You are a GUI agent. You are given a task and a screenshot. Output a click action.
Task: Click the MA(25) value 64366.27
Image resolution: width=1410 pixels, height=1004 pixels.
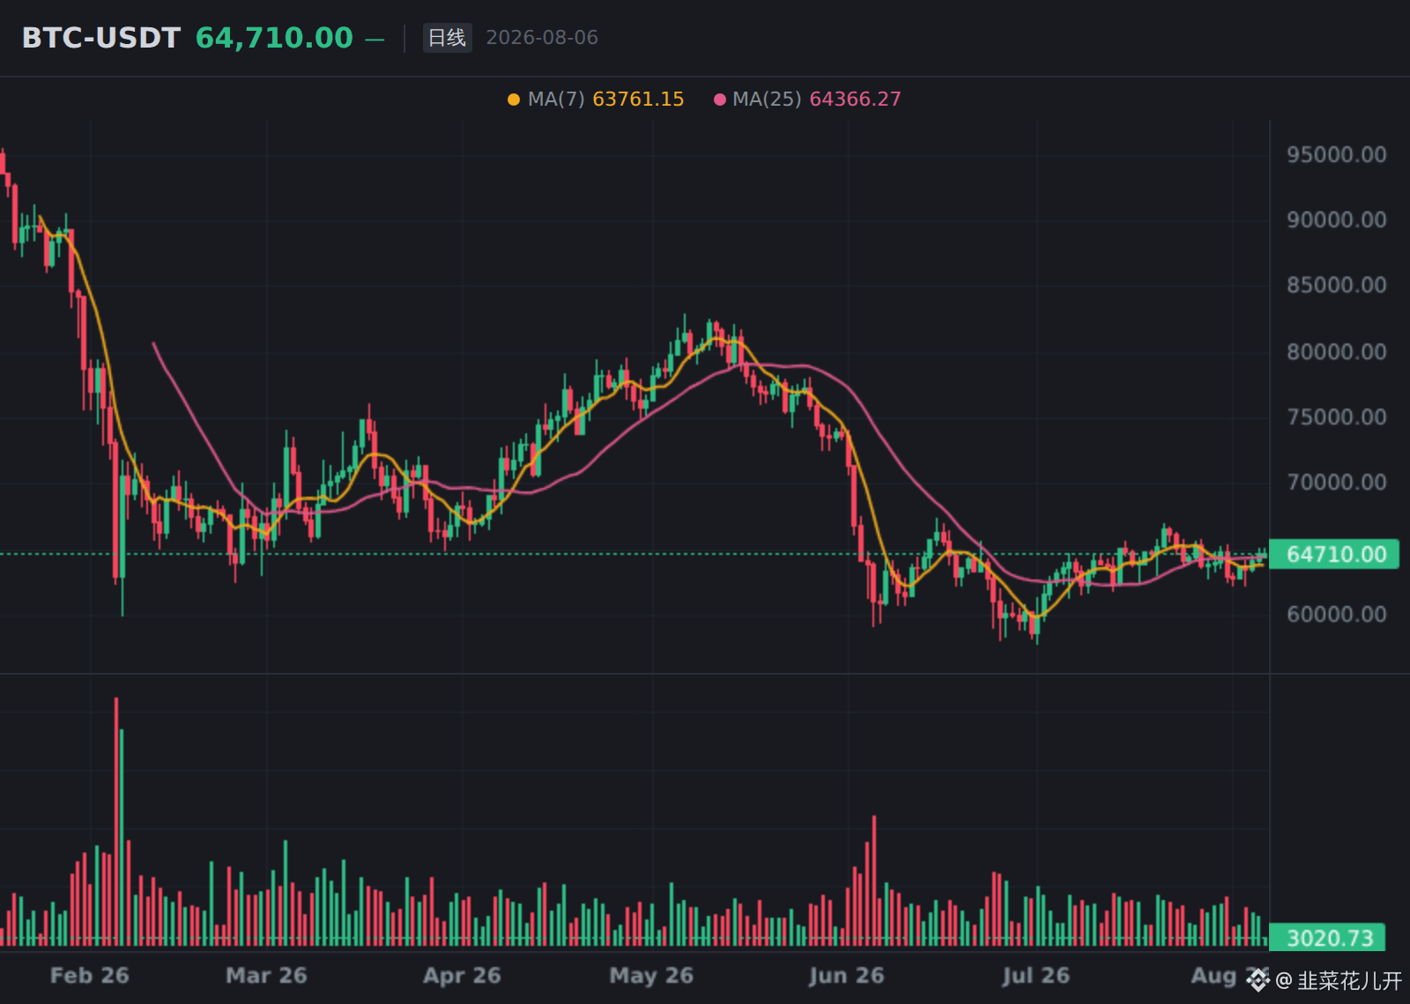[855, 100]
